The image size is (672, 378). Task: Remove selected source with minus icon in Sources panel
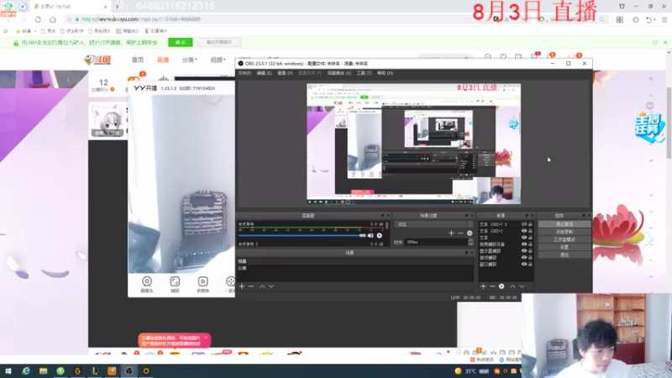tap(492, 286)
